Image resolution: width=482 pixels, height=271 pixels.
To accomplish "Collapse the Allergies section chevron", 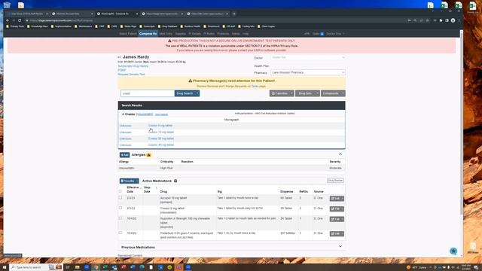I will [340, 154].
